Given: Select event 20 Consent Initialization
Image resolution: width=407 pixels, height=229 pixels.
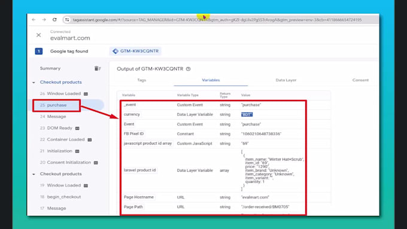Looking at the screenshot, I should [x=65, y=163].
